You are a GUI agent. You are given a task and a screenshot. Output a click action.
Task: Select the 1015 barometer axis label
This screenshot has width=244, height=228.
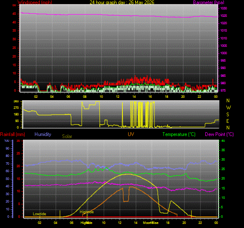[x=223, y=30]
